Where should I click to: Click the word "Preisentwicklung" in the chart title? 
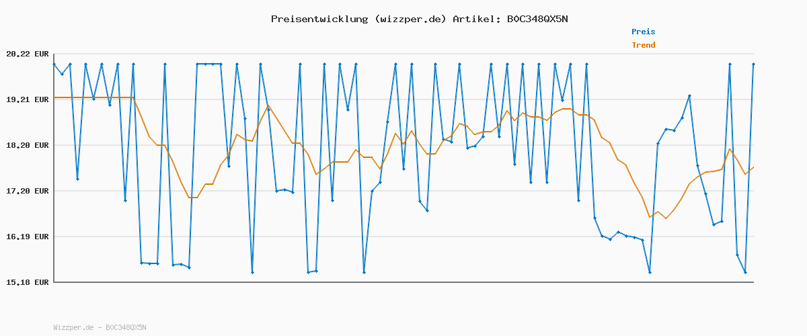click(x=319, y=19)
